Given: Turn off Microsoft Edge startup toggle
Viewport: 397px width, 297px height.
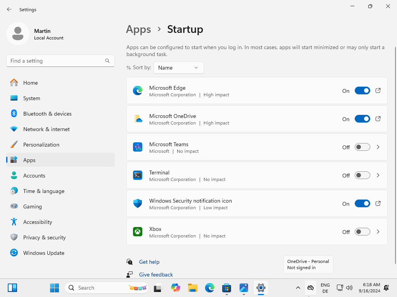Looking at the screenshot, I should click(x=362, y=90).
